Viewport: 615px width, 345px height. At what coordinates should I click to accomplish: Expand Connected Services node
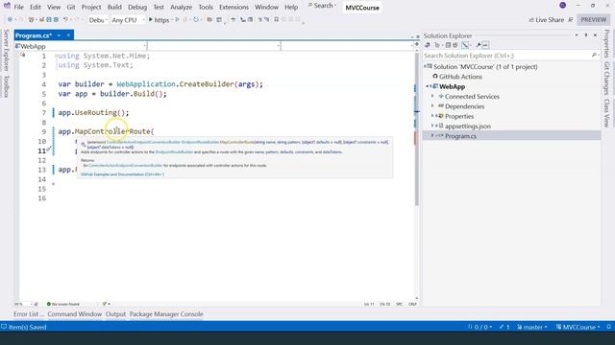[x=433, y=96]
